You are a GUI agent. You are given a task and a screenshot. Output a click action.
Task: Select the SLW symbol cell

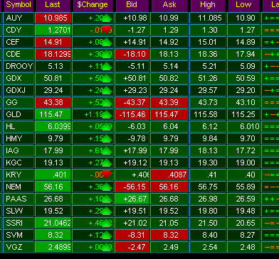[19, 211]
